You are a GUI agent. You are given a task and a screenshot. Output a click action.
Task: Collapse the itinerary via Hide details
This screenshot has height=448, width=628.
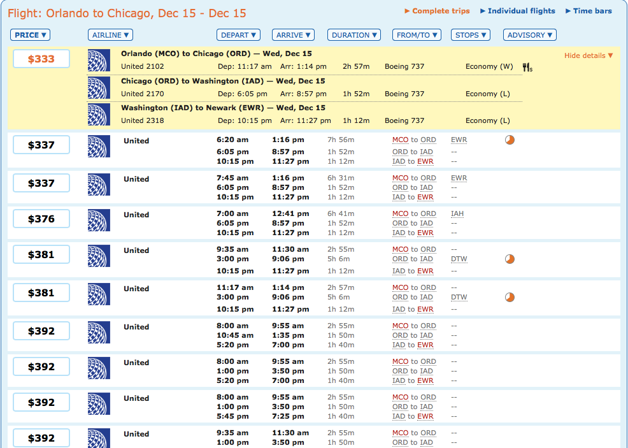tap(587, 55)
